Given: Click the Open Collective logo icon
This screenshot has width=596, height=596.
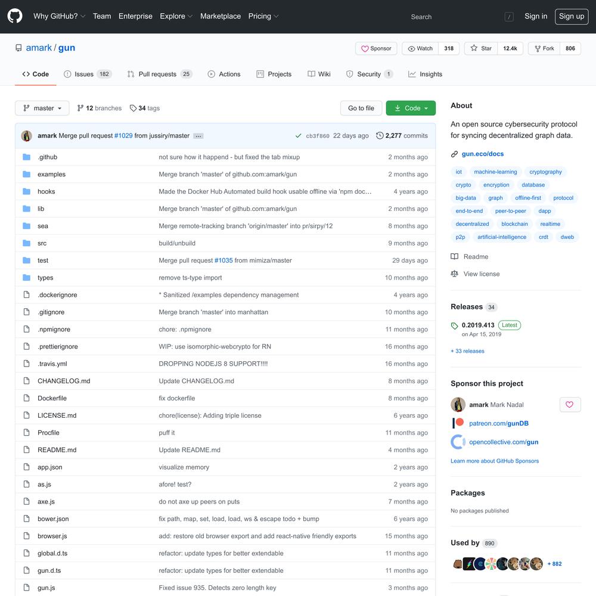Looking at the screenshot, I should pyautogui.click(x=458, y=442).
